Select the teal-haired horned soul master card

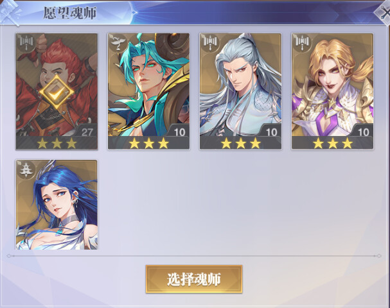pyautogui.click(x=148, y=91)
